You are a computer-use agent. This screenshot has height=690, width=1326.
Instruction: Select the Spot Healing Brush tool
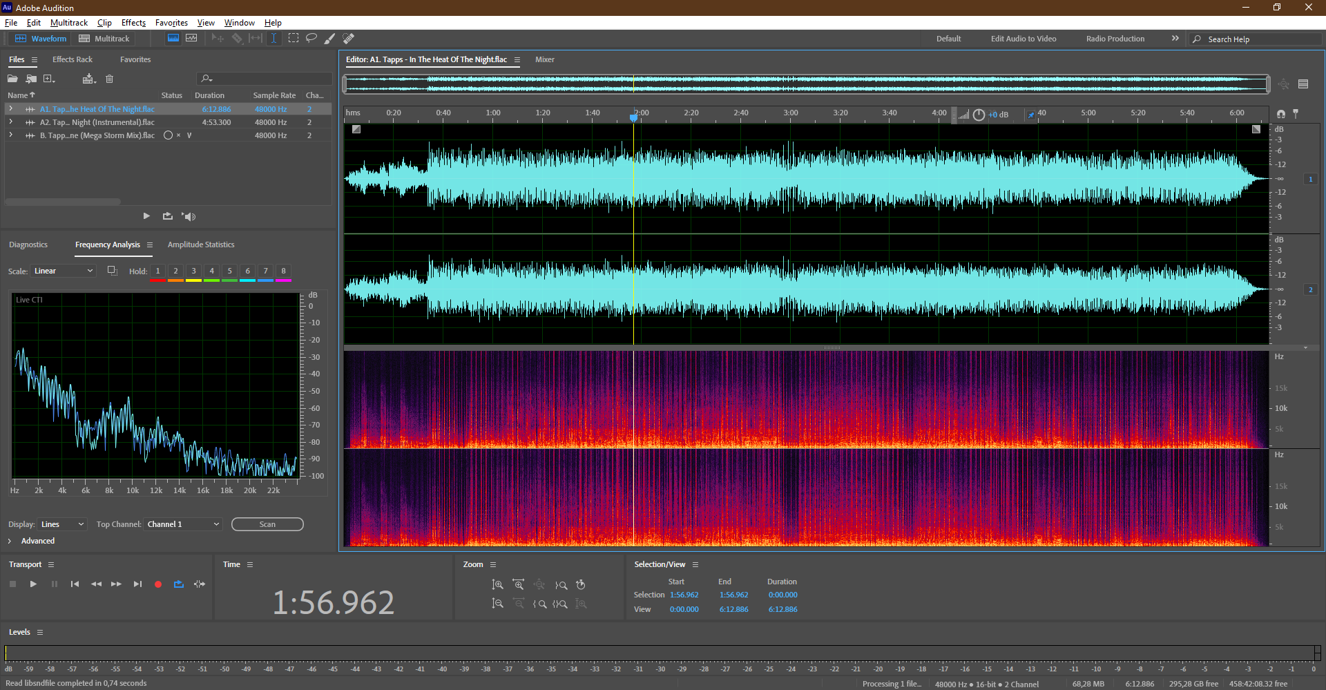(x=349, y=39)
